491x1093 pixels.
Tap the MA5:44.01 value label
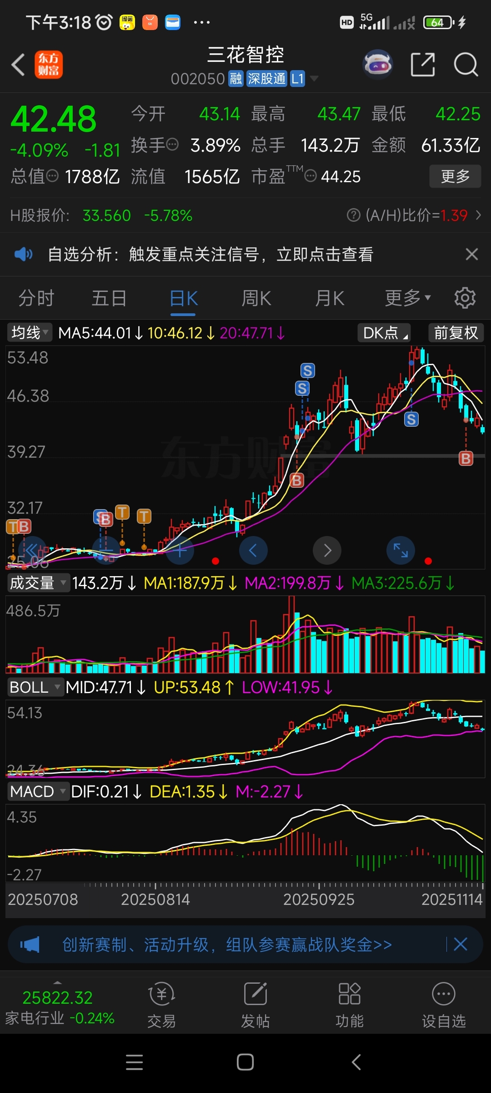(100, 333)
